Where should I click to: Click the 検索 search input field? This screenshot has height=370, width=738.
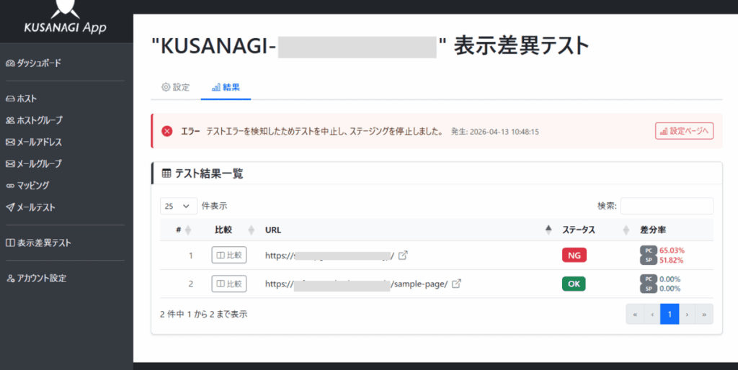tap(667, 206)
